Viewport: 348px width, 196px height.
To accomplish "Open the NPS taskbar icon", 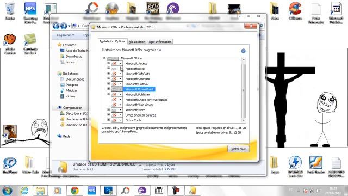I will [91, 191].
